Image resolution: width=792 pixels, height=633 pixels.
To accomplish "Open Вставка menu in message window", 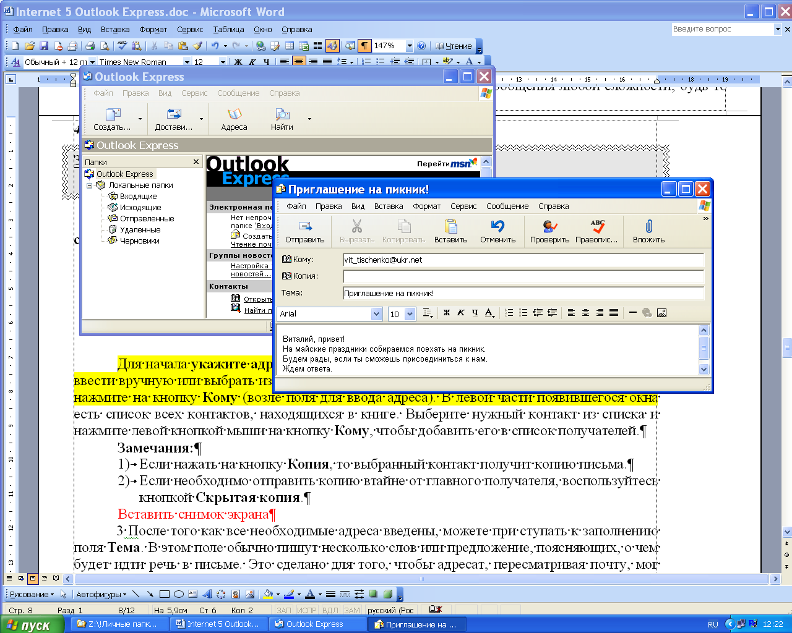I will pos(389,206).
